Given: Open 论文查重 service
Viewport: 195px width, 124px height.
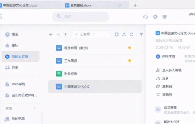Looking at the screenshot, I should (170, 107).
